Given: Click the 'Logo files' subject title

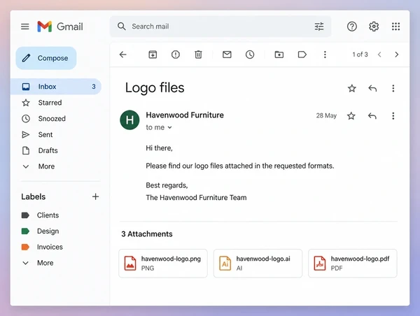Looking at the screenshot, I should tap(155, 88).
